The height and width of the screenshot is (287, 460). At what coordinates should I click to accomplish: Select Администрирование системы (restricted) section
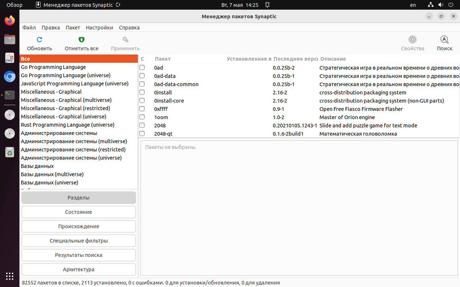click(x=79, y=150)
